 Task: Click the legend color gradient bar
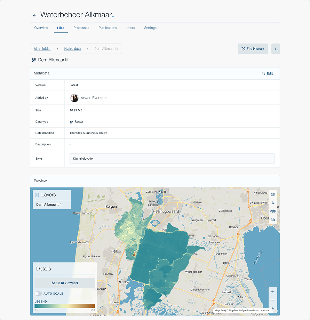(65, 306)
